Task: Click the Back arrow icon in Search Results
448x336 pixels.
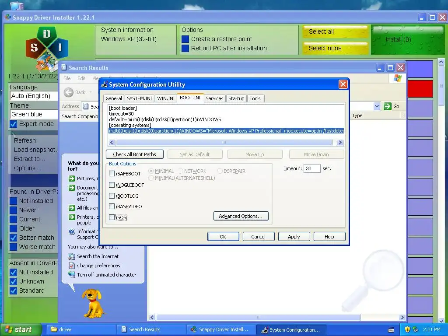Action: (69, 92)
